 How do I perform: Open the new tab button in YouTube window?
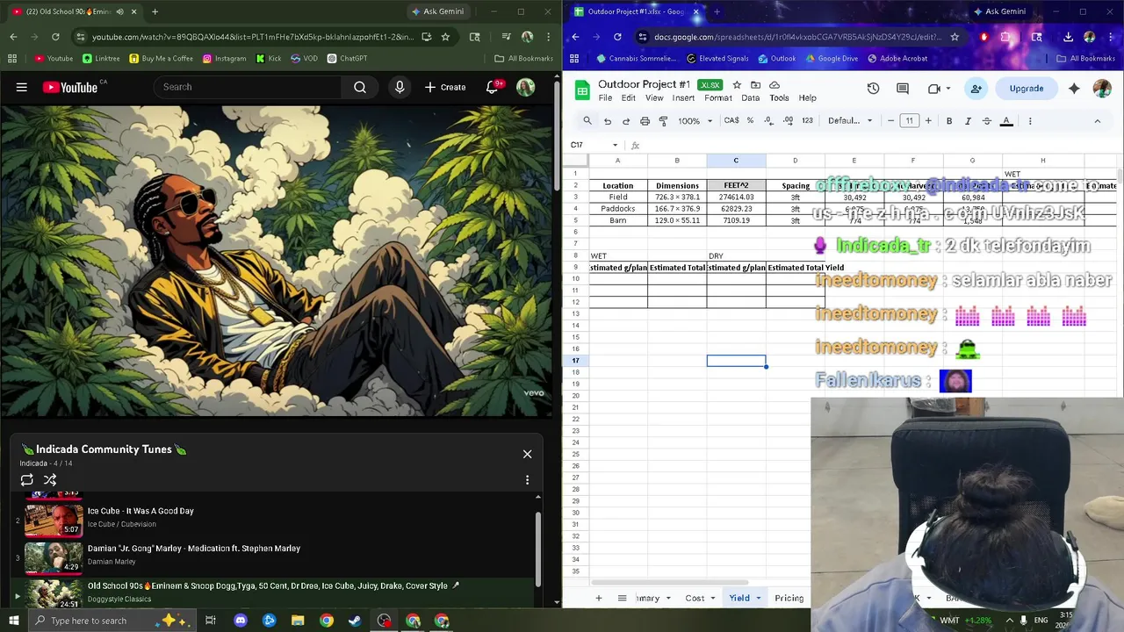tap(155, 11)
